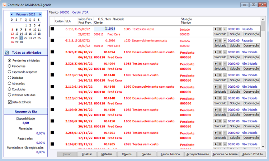This screenshot has height=161, width=269.
Task: Go to previous month in calendar
Action: pos(12,14)
